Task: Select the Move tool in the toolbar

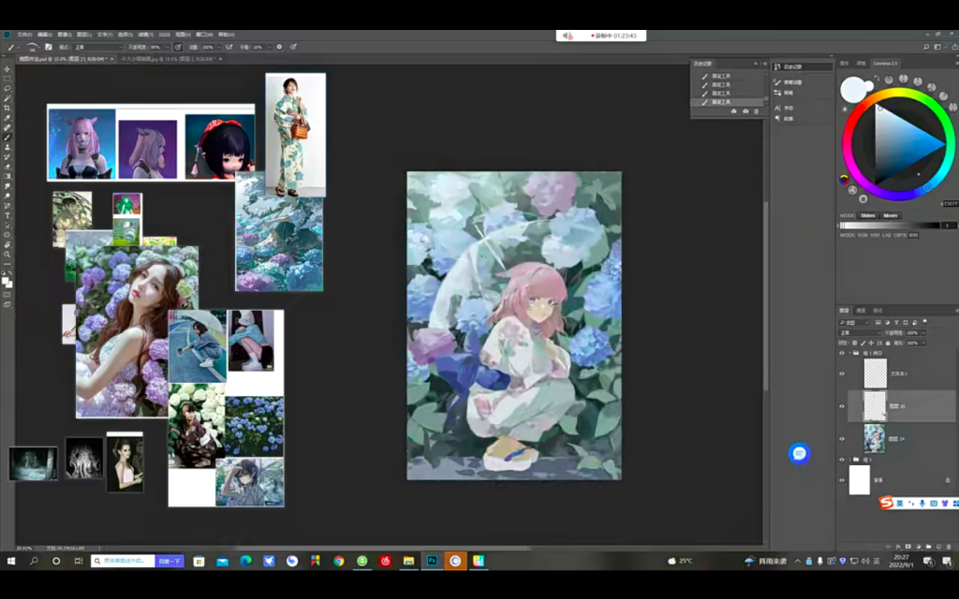Action: click(x=7, y=69)
